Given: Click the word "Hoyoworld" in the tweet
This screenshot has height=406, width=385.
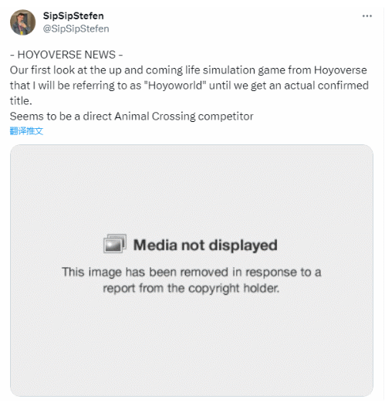Looking at the screenshot, I should (x=175, y=86).
